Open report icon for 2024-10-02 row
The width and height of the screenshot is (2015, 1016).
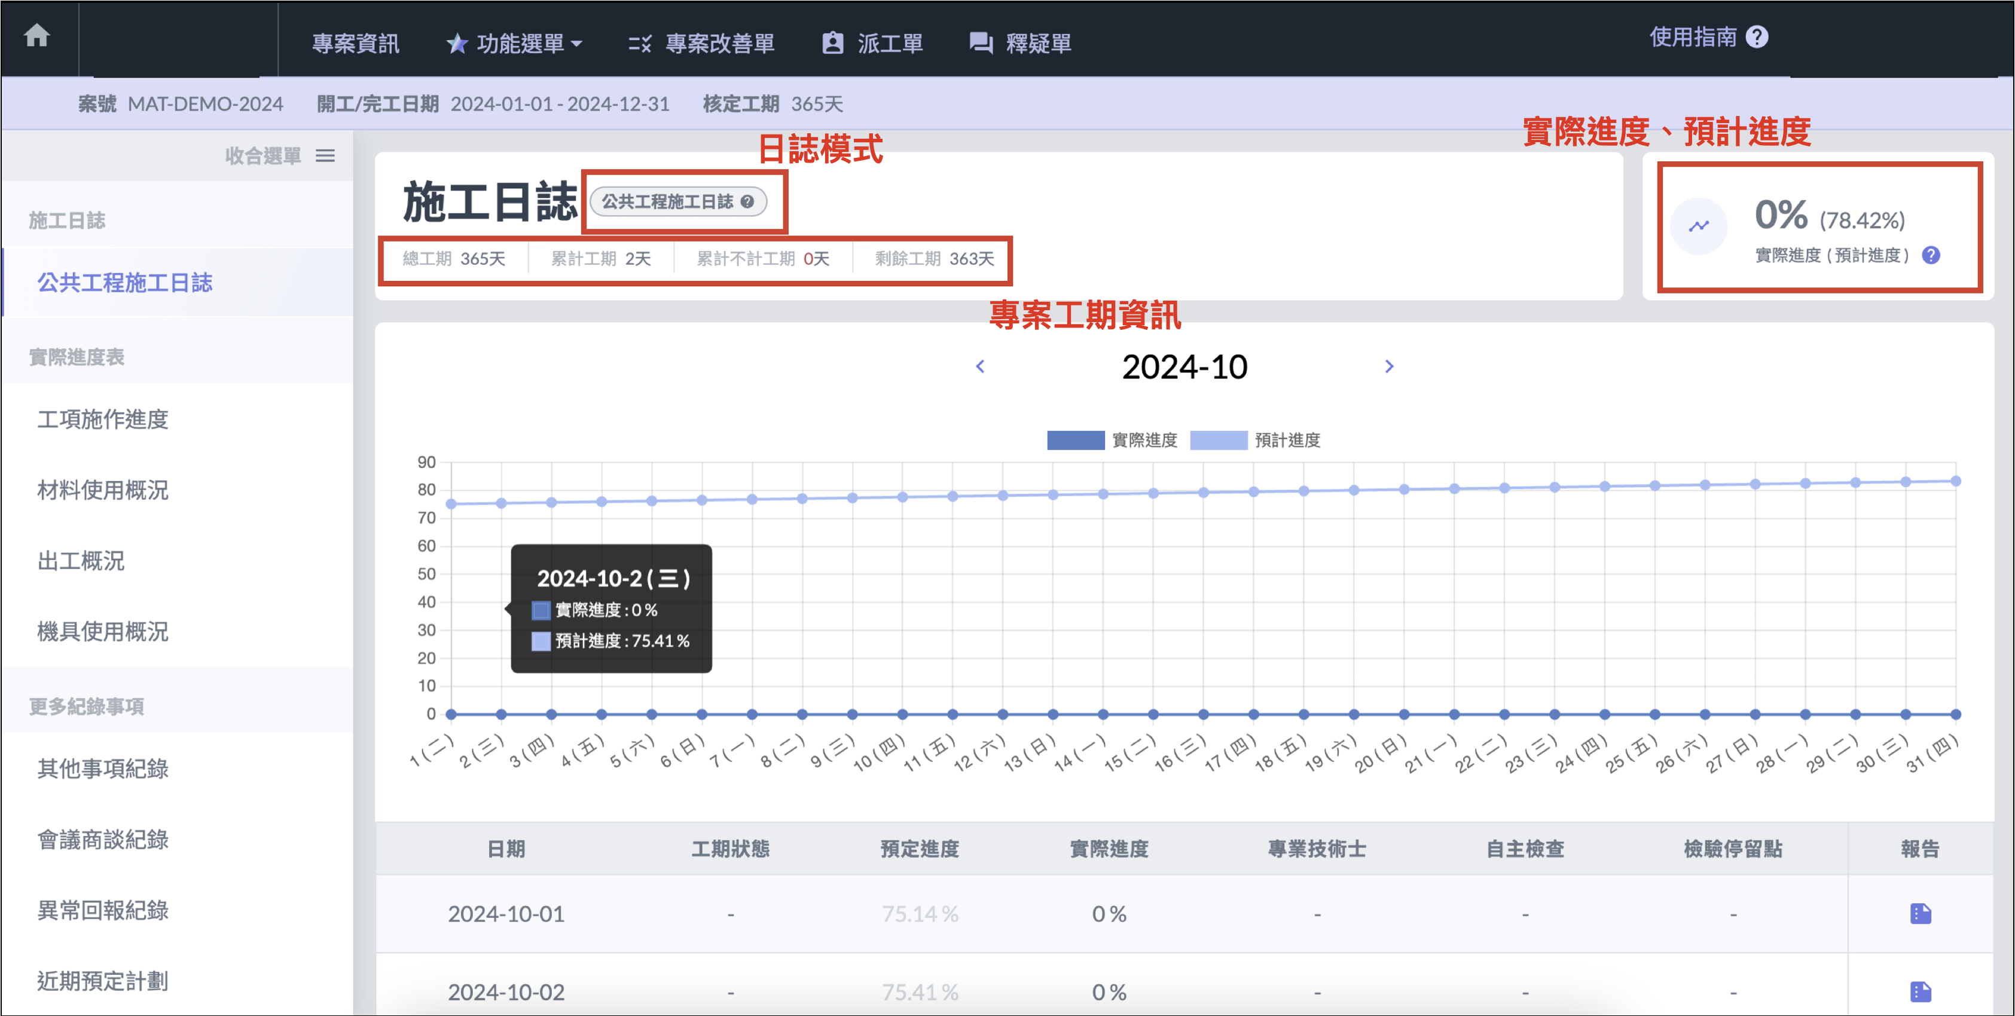[x=1921, y=991]
